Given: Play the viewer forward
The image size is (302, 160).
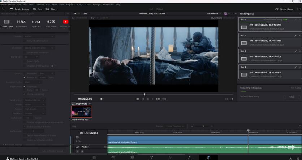Looking at the screenshot, I should pyautogui.click(x=153, y=99).
